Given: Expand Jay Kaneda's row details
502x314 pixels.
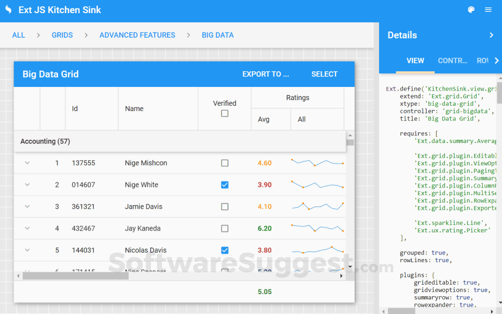Looking at the screenshot, I should (x=27, y=228).
